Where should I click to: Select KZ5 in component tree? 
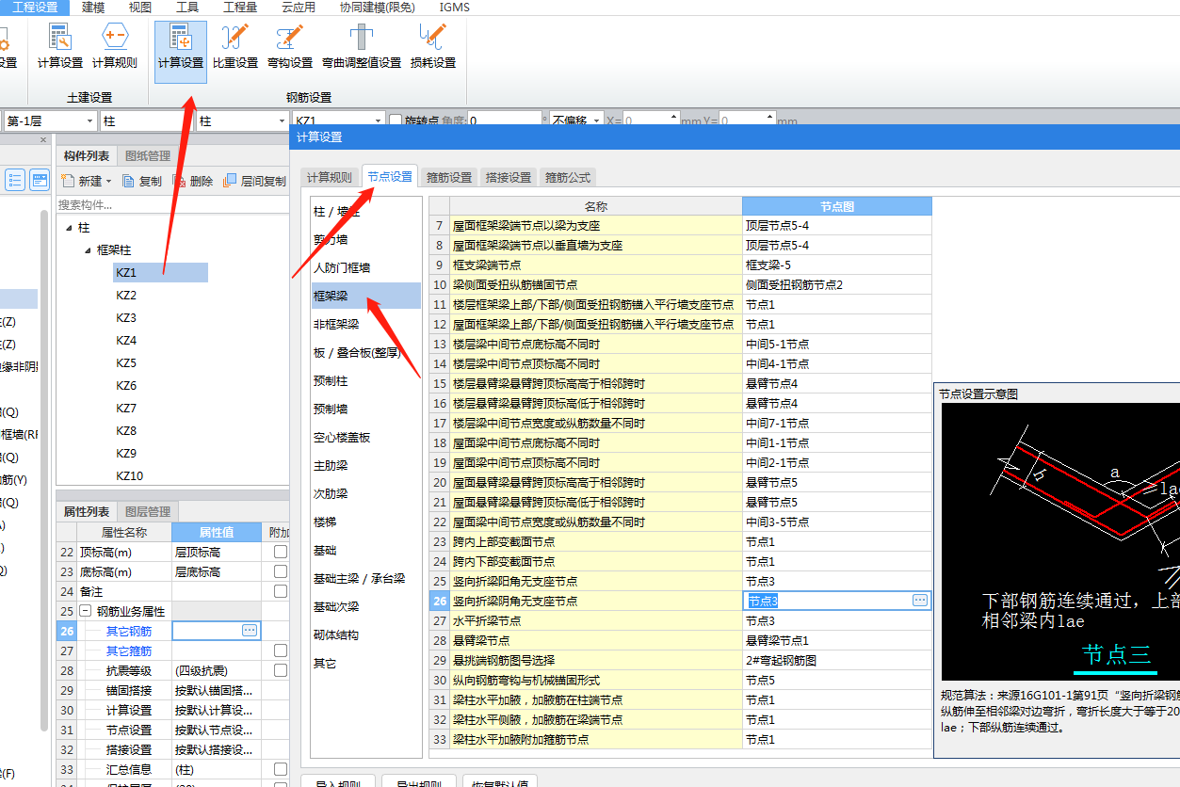coord(126,363)
